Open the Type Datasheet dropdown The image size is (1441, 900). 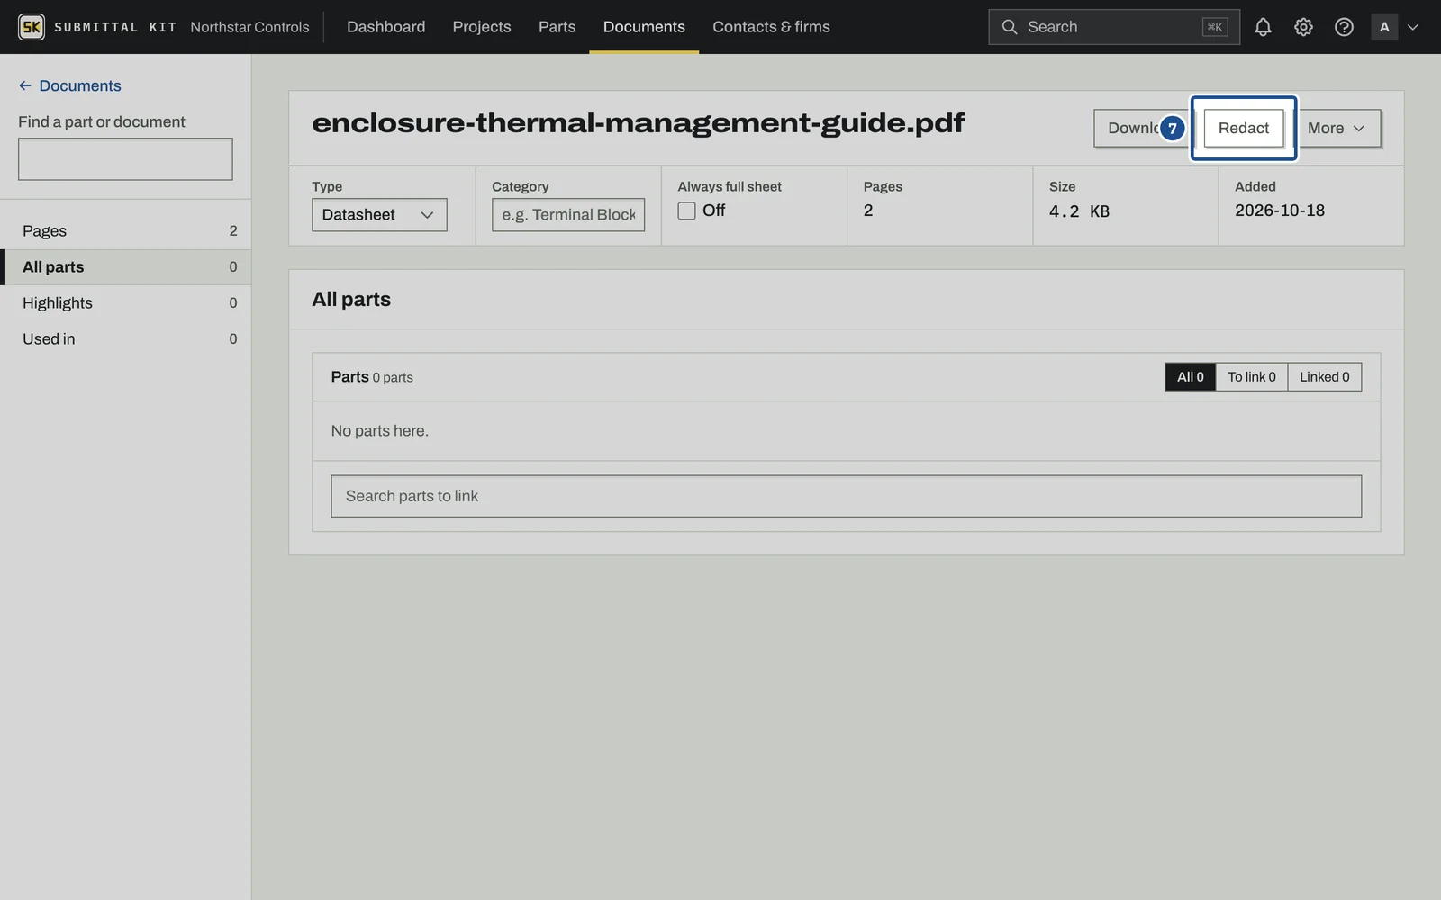coord(379,215)
